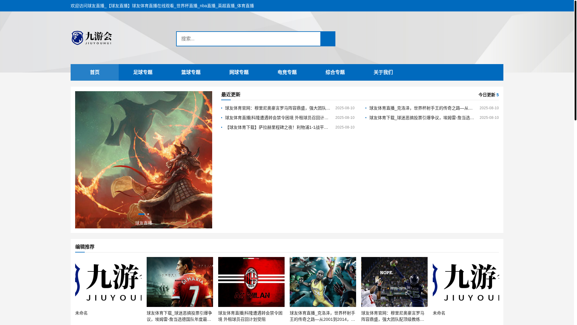
Task: Click the 九游会 logo
Action: click(x=92, y=38)
